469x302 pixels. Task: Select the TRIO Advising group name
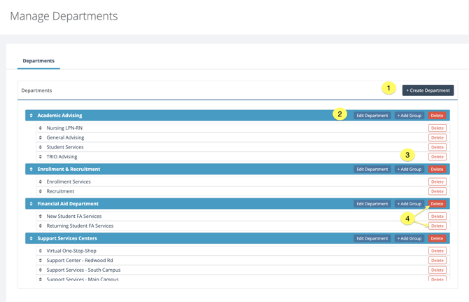(x=62, y=157)
